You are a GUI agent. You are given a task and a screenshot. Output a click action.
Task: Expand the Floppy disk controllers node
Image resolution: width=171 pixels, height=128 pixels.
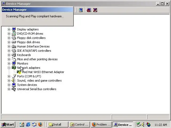[9, 38]
